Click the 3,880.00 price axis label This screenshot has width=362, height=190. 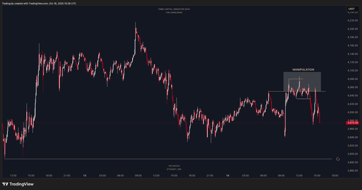[352, 162]
